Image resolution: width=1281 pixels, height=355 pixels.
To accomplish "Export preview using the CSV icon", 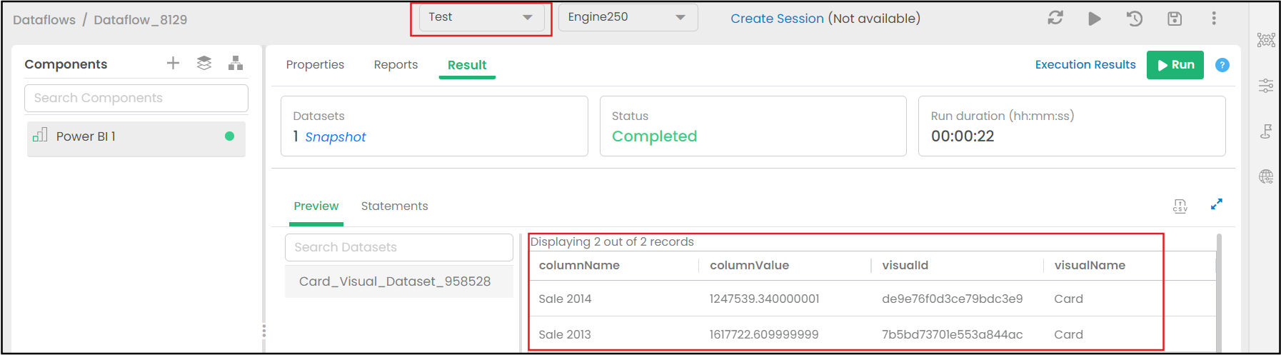I will click(x=1180, y=206).
